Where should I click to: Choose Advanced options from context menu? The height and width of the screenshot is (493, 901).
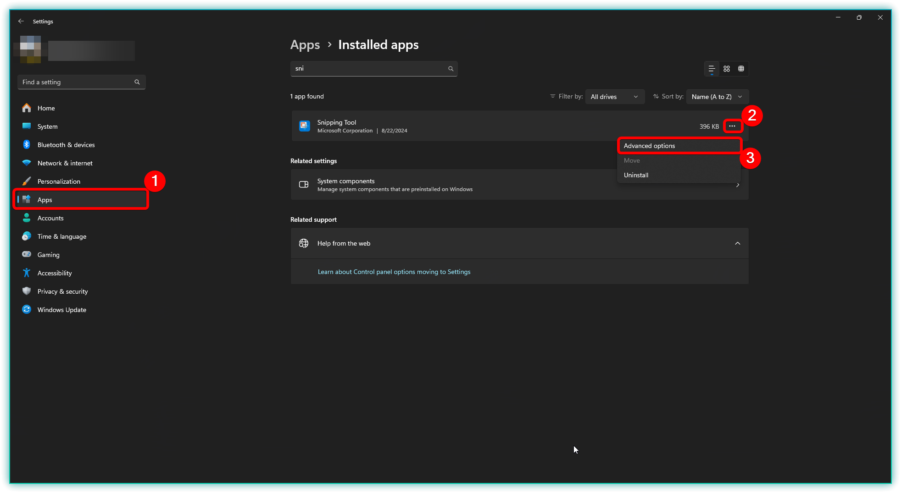[649, 146]
